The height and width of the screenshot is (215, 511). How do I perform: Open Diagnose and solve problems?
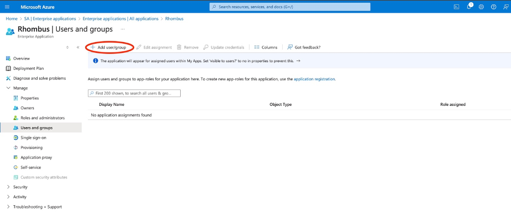click(39, 78)
